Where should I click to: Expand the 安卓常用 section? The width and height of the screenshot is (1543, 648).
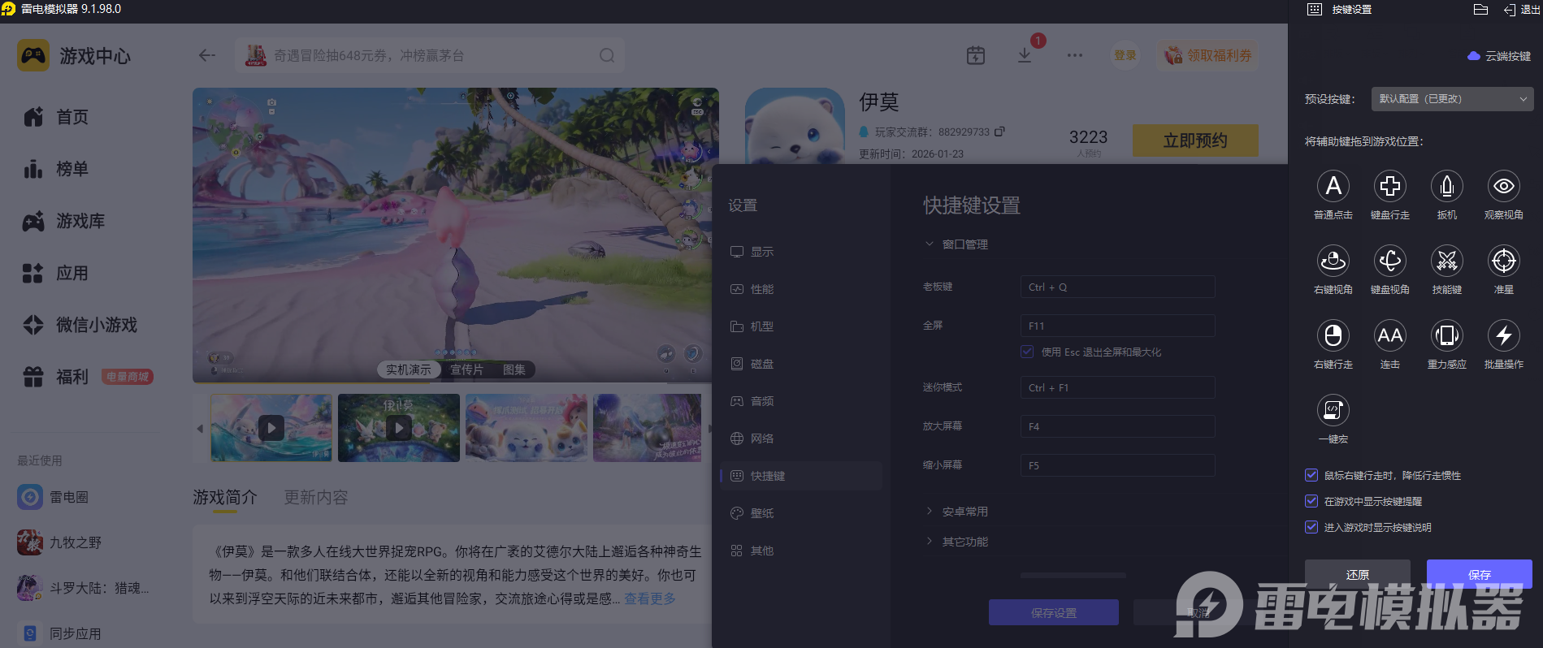(964, 512)
